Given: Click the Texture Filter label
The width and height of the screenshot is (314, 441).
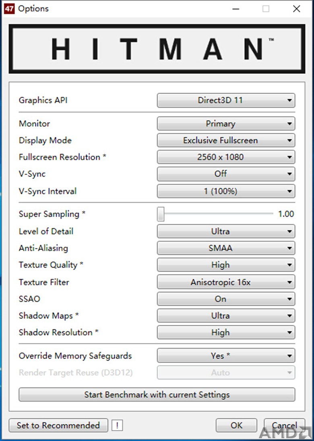Looking at the screenshot, I should (x=44, y=282).
